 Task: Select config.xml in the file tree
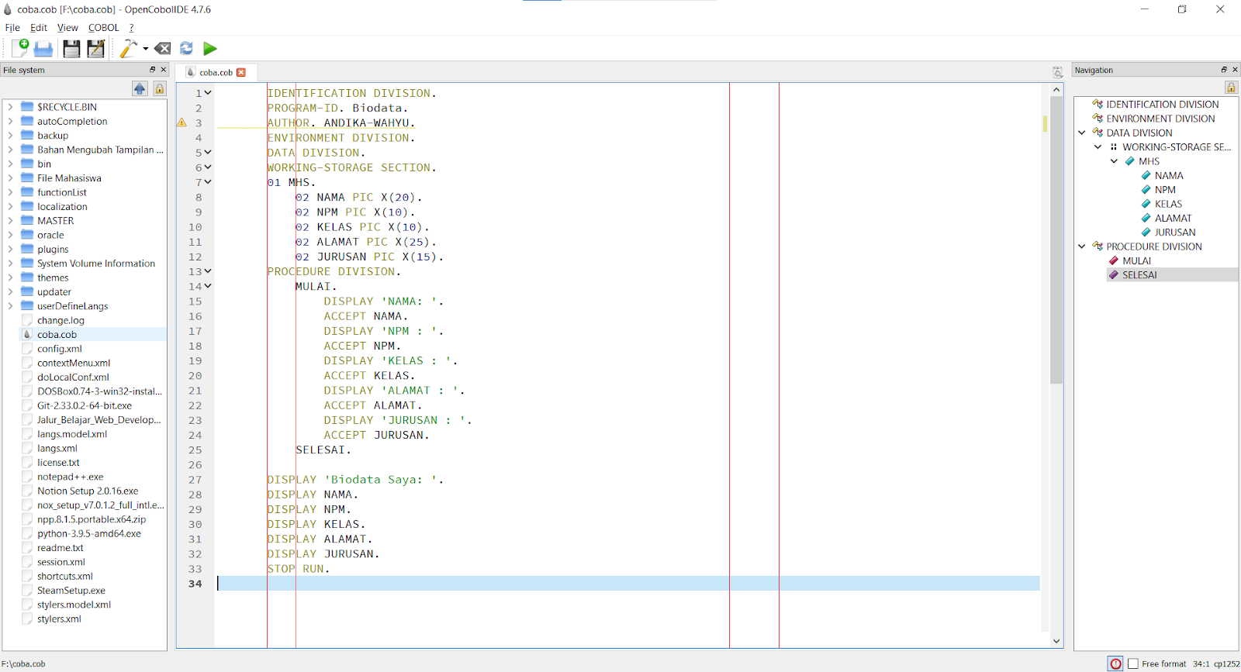click(x=59, y=349)
